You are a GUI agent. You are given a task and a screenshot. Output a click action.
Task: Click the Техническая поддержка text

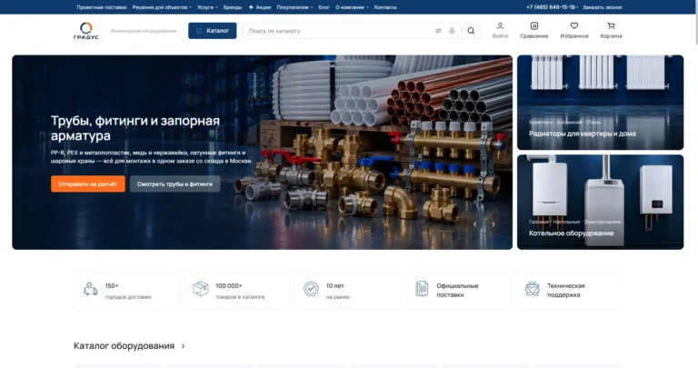click(566, 290)
